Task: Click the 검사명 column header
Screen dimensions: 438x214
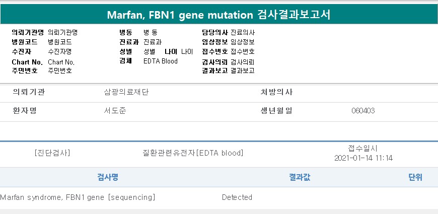Action: pyautogui.click(x=107, y=177)
